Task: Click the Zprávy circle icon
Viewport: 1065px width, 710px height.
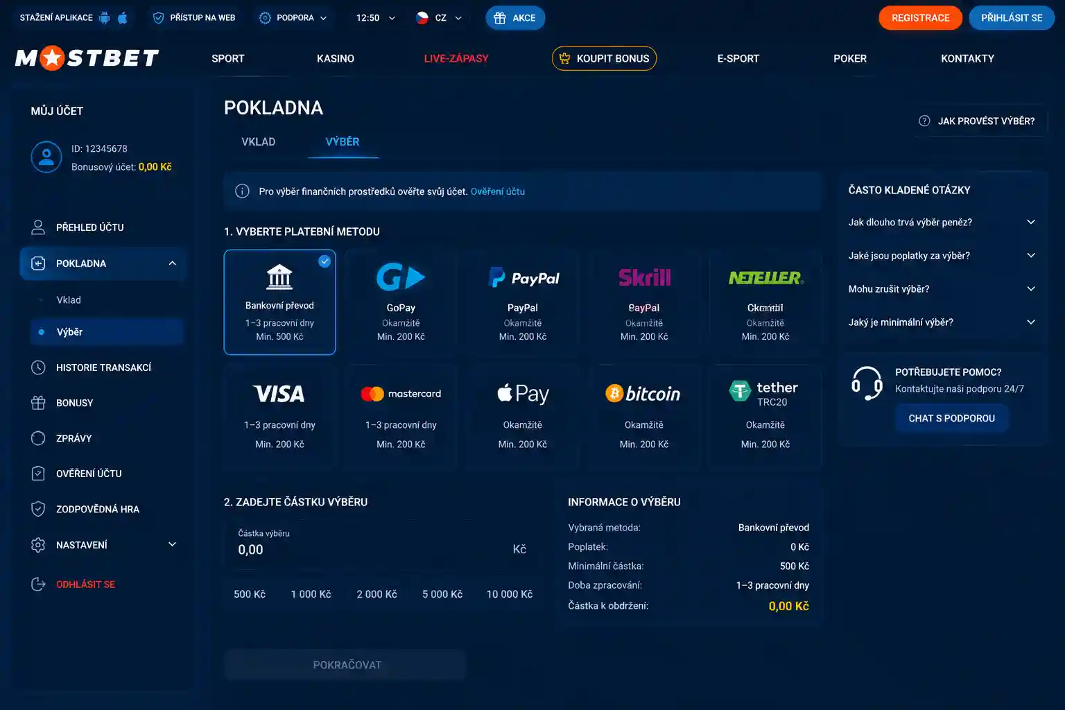Action: click(38, 438)
